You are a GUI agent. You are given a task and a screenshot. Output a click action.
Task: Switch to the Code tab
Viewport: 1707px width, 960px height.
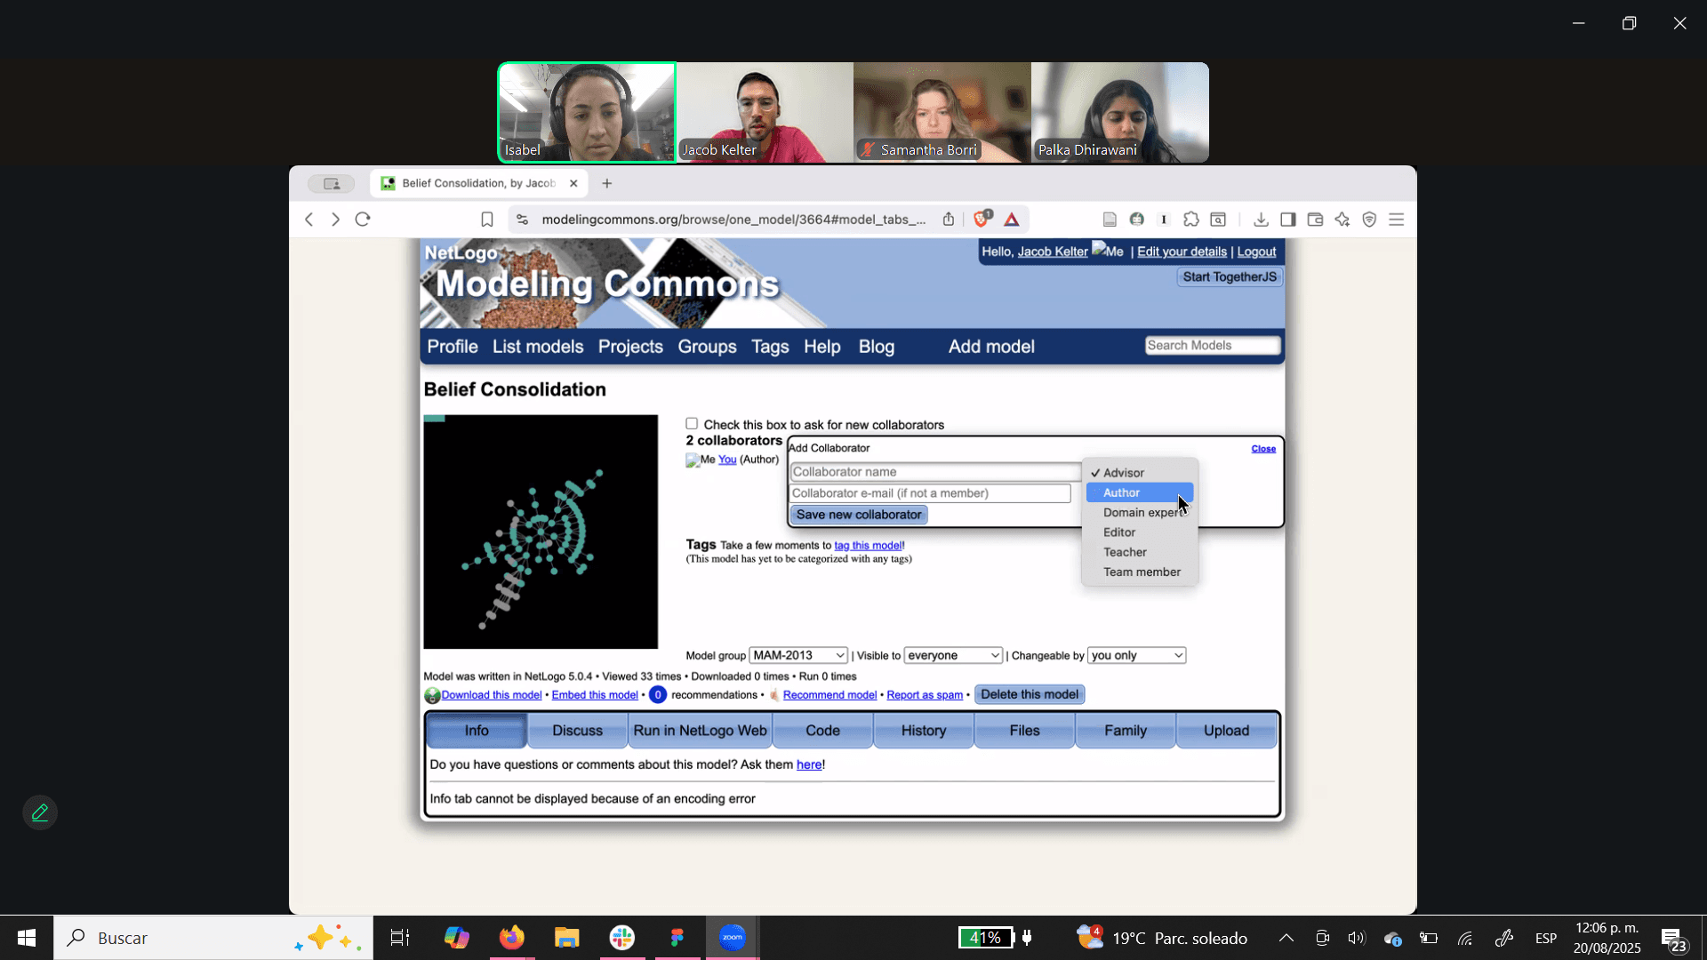[x=822, y=731]
